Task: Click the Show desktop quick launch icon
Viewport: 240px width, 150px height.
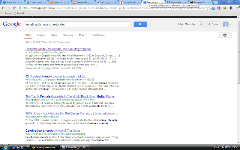Action: 13,147
